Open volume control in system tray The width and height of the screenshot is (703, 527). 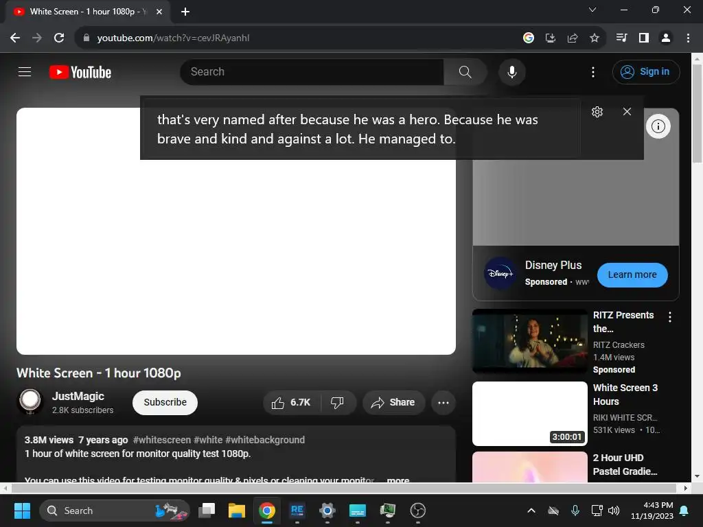[613, 511]
